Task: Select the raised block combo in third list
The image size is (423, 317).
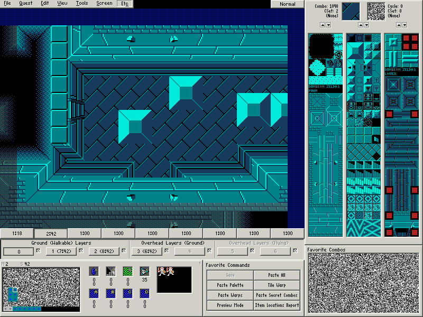Action: (393, 42)
